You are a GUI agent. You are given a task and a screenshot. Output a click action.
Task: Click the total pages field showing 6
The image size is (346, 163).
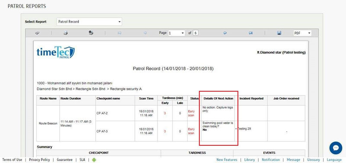[195, 33]
